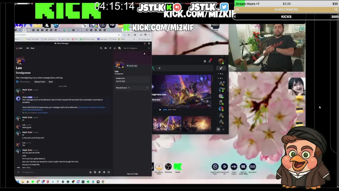Viewport: 339px width, 191px height.
Task: Open the GIF picker in Discord message bar
Action: click(x=95, y=172)
